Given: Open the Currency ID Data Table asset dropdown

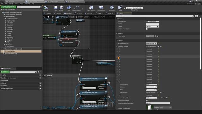Looking at the screenshot, I should pos(163,107).
